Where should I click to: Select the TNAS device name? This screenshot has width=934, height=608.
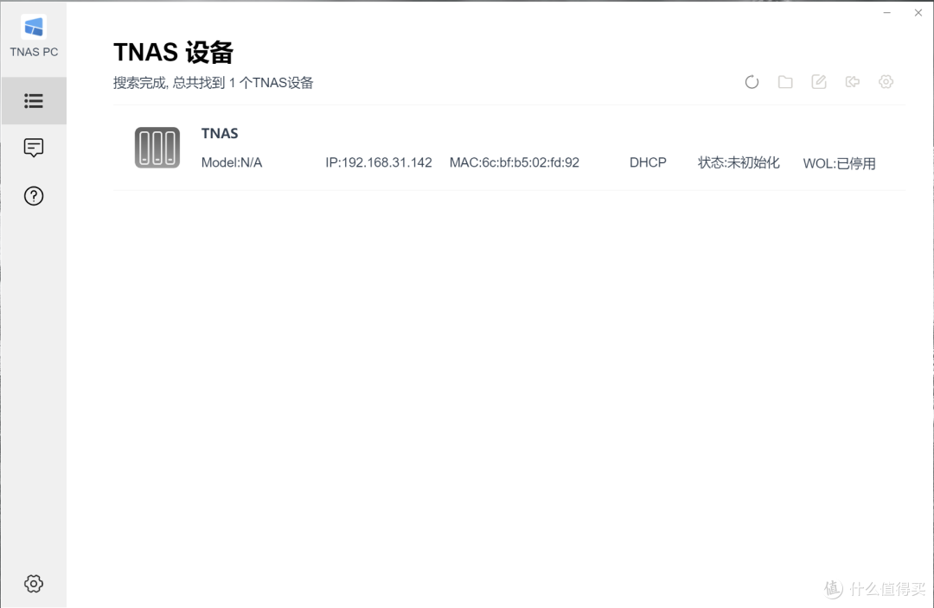point(220,133)
